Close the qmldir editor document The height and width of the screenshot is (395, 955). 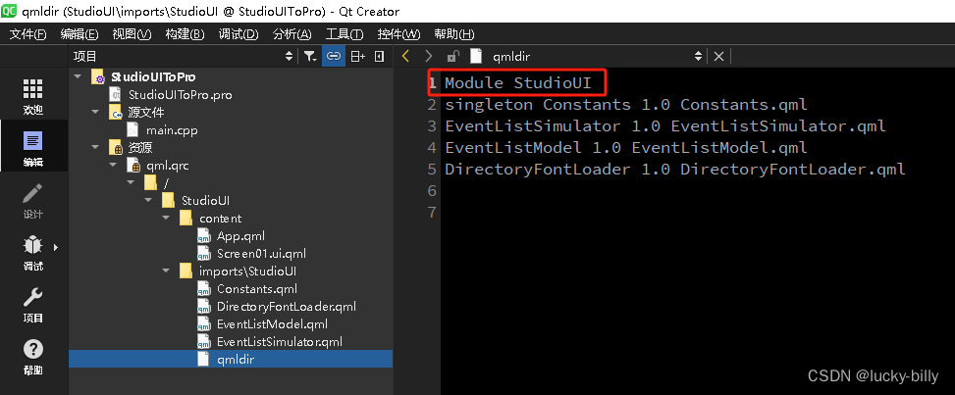pyautogui.click(x=718, y=57)
